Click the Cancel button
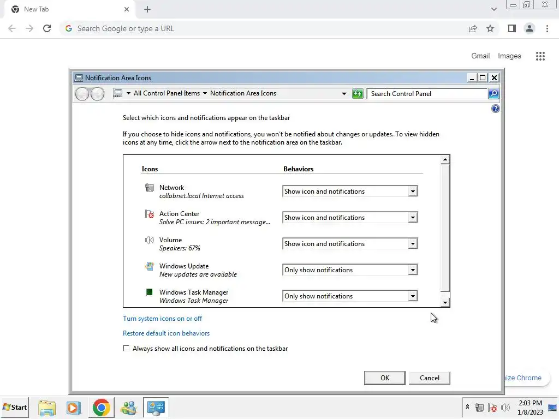 430,378
